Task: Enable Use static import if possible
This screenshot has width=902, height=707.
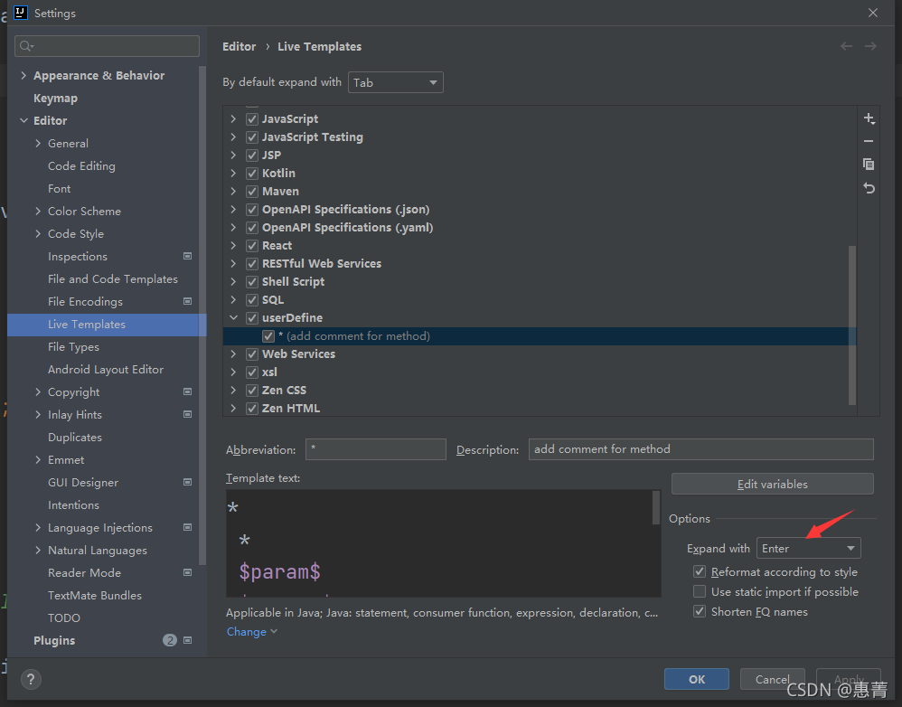Action: tap(700, 591)
